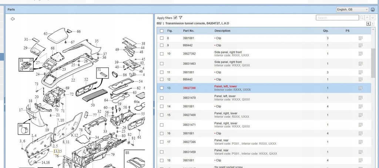Image resolution: width=379 pixels, height=168 pixels.
Task: Select part number 39831459
Action: [x=189, y=152]
